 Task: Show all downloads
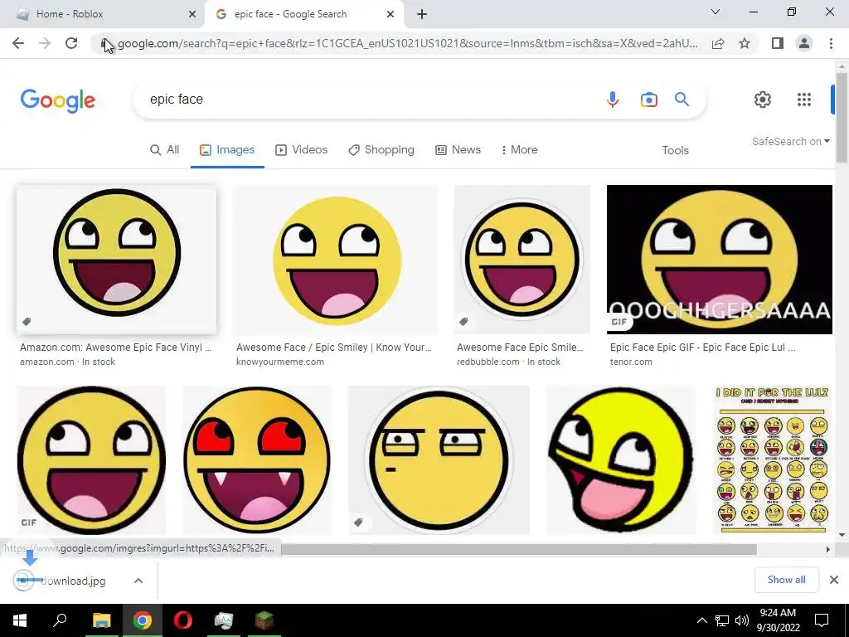tap(786, 580)
